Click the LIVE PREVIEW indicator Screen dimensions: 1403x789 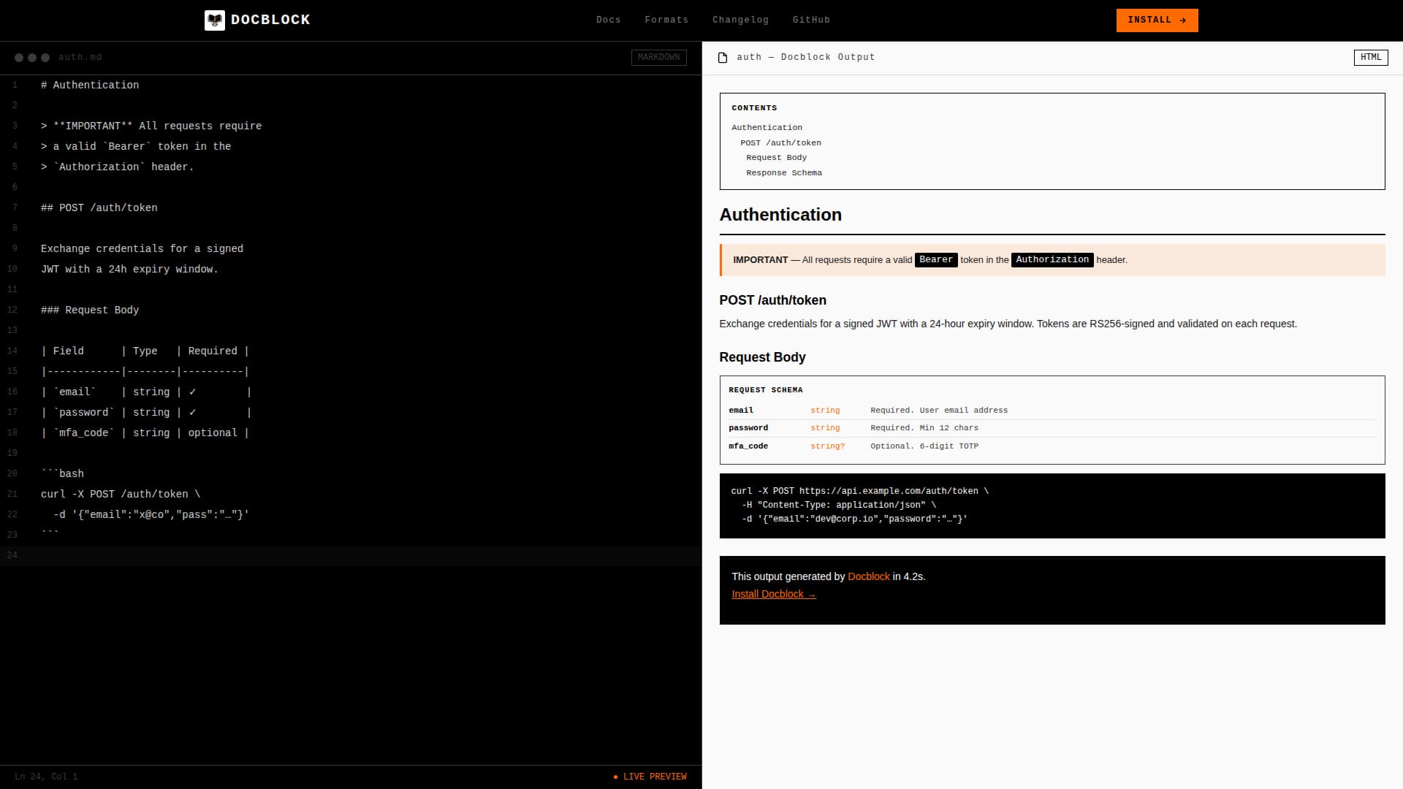point(650,777)
